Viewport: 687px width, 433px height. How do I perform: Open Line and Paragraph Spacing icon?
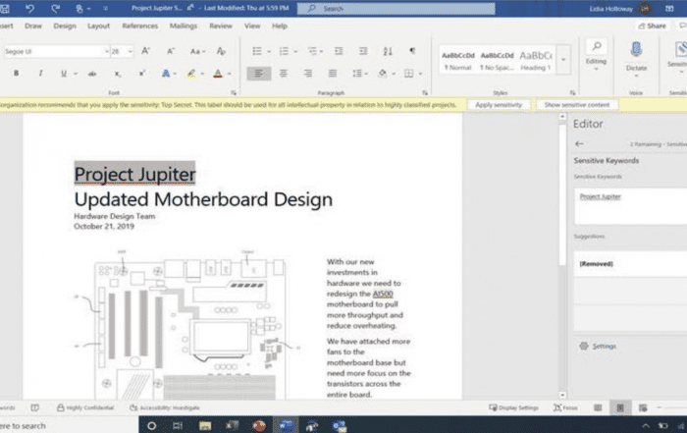357,74
